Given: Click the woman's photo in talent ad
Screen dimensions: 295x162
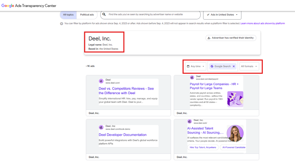Looking at the screenshot, I should tap(235, 133).
